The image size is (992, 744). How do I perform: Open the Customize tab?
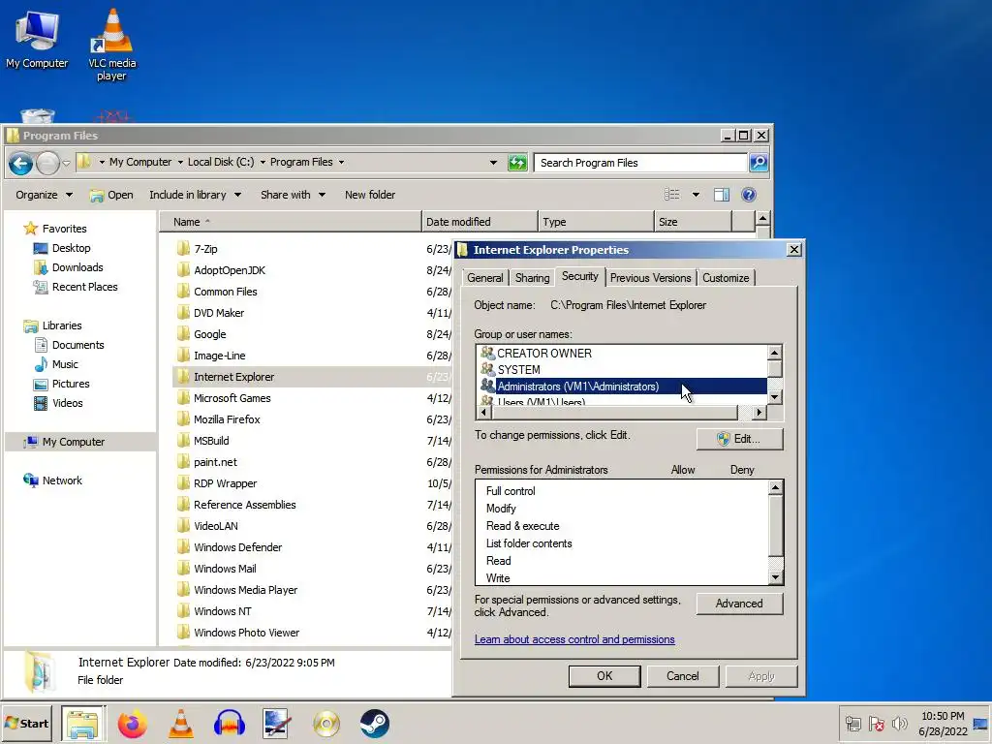tap(726, 278)
